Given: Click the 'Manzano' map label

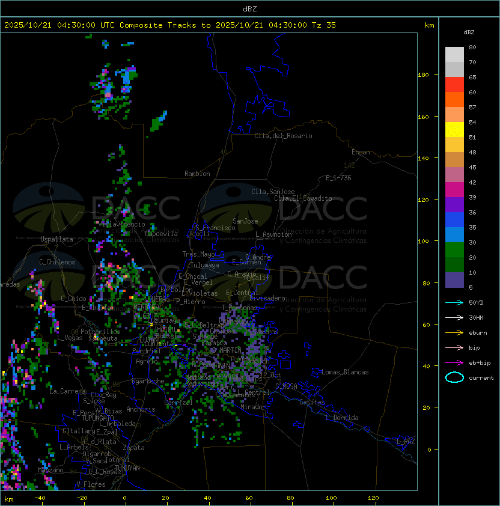Looking at the screenshot, I should (x=50, y=470).
